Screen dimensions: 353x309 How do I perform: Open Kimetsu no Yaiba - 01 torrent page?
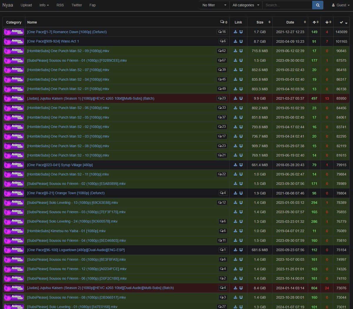pyautogui.click(x=66, y=231)
